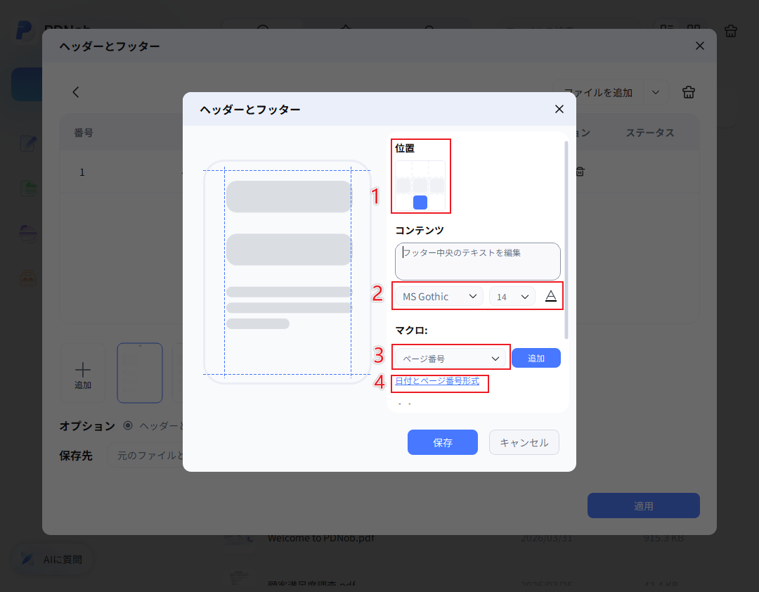Click the PDNob logo in top-left corner
The image size is (759, 592).
click(x=25, y=31)
